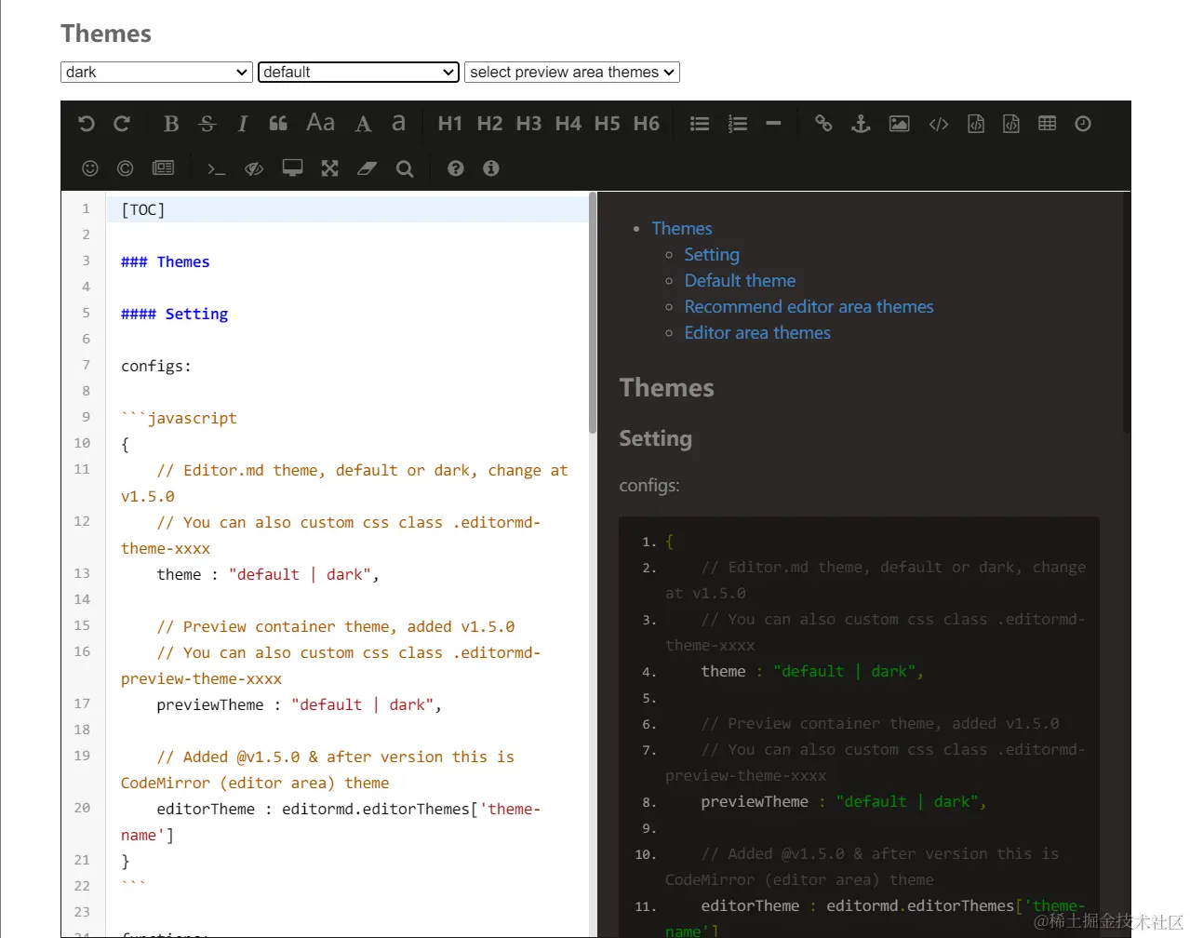Viewport: 1190px width, 938px height.
Task: Click the editor pane vertical scrollbar
Action: (592, 313)
